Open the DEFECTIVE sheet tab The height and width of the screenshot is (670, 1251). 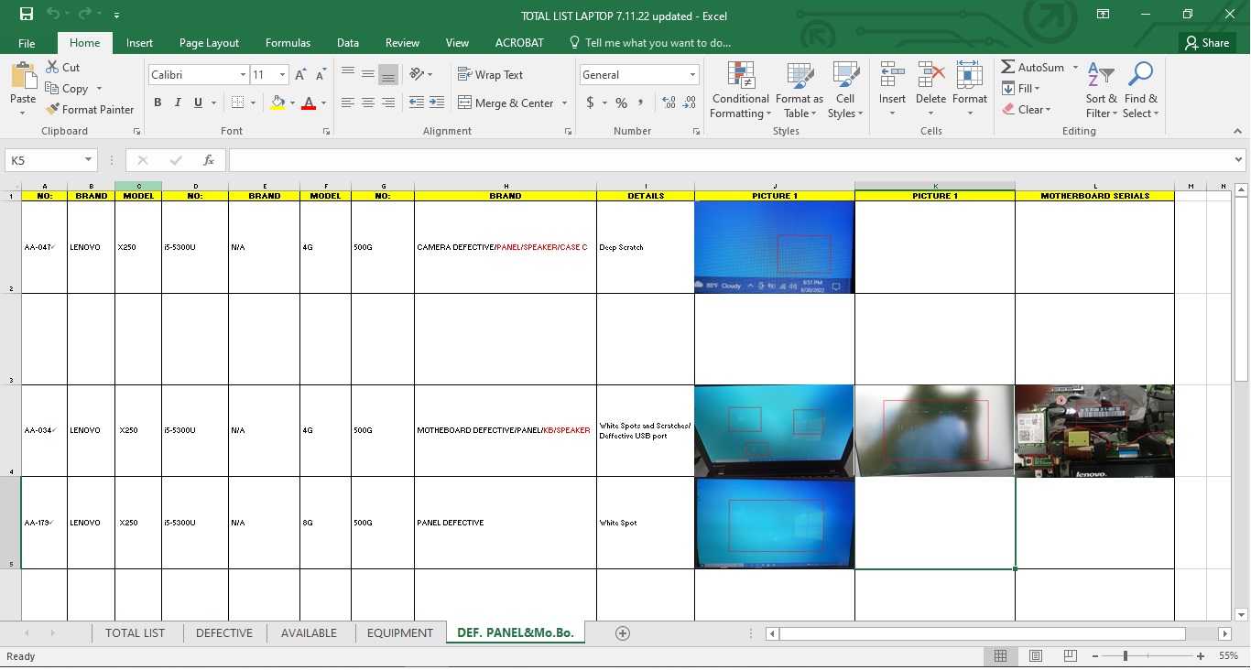coord(224,633)
